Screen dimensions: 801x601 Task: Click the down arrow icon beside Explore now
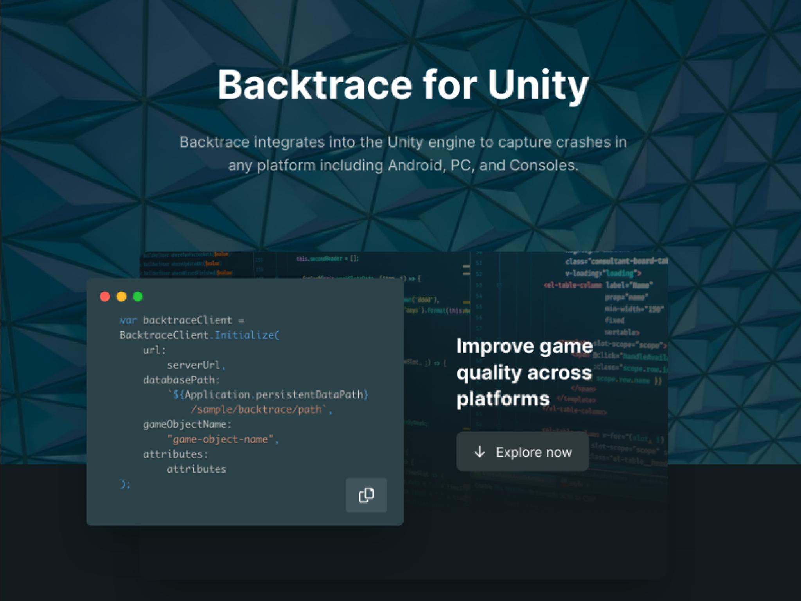(x=480, y=452)
